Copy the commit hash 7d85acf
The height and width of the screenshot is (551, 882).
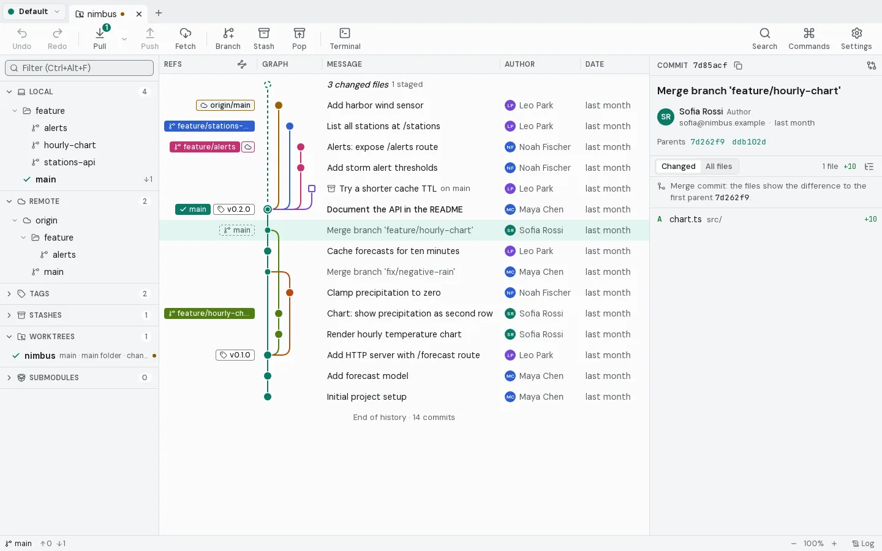point(738,66)
